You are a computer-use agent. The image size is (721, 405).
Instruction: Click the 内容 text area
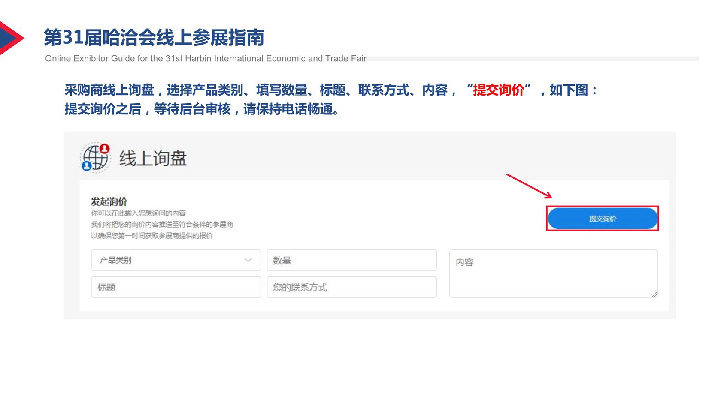click(x=554, y=273)
